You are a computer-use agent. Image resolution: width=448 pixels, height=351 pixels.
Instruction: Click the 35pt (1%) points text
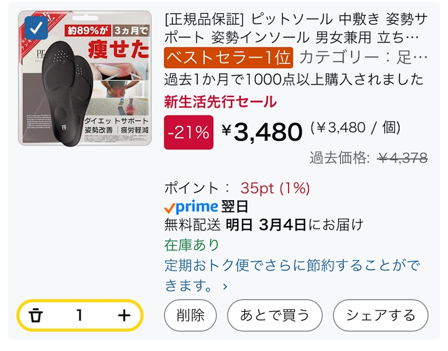point(275,188)
